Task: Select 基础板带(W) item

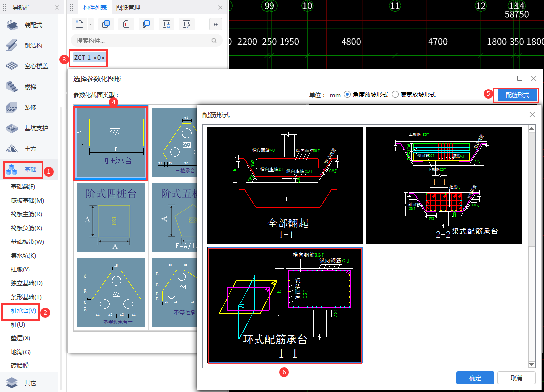Action: (x=28, y=241)
